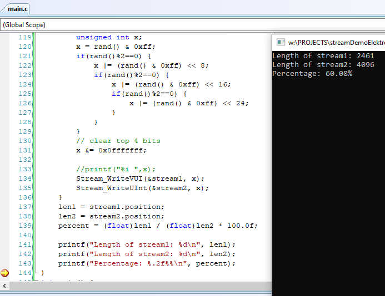Click line number 132 on the empty line

pos(25,160)
